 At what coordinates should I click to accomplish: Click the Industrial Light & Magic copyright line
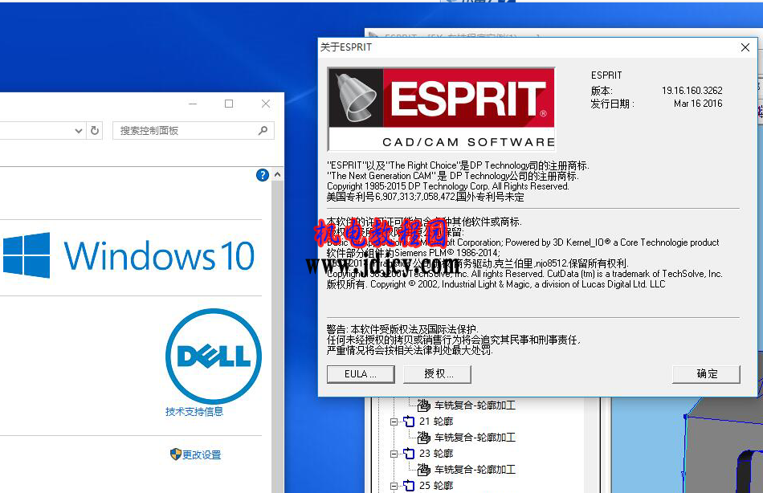tap(496, 285)
